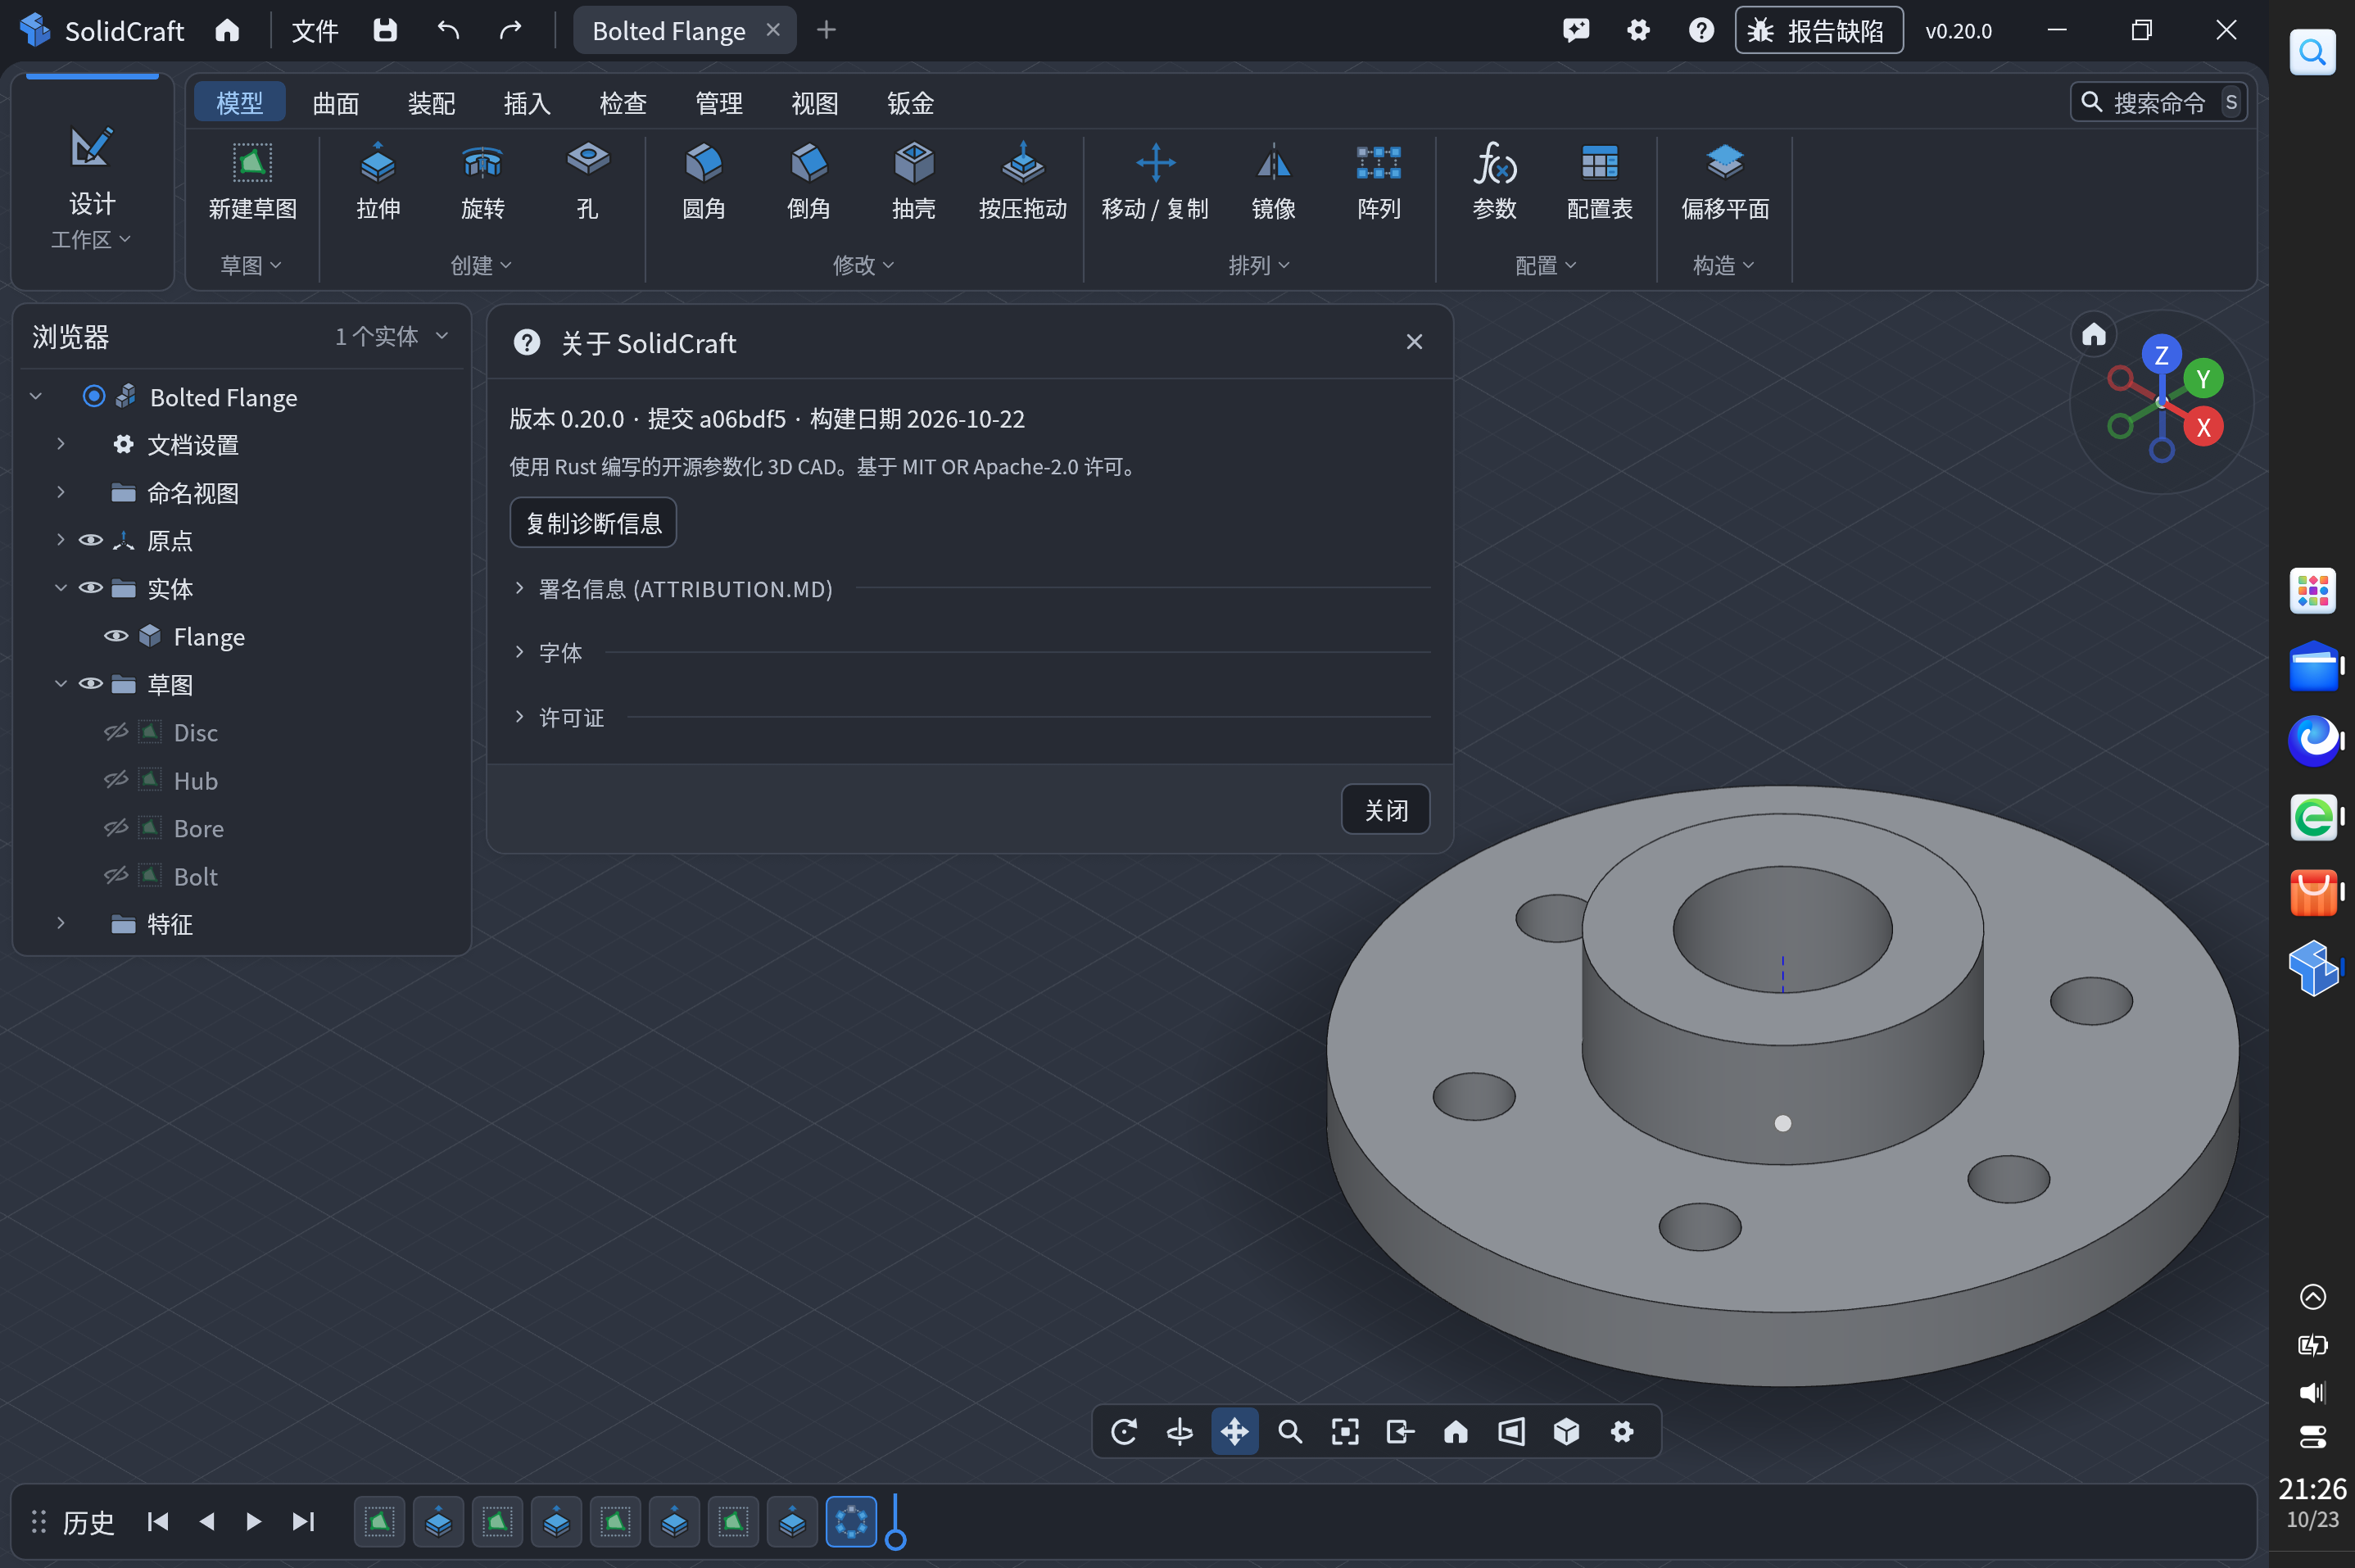Open the Configuration Table (配置表)
The image size is (2355, 1568).
[1599, 182]
